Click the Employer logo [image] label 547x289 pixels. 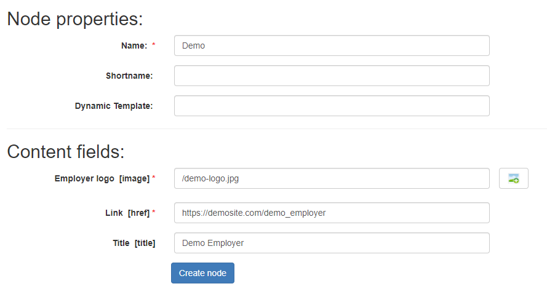pos(102,178)
